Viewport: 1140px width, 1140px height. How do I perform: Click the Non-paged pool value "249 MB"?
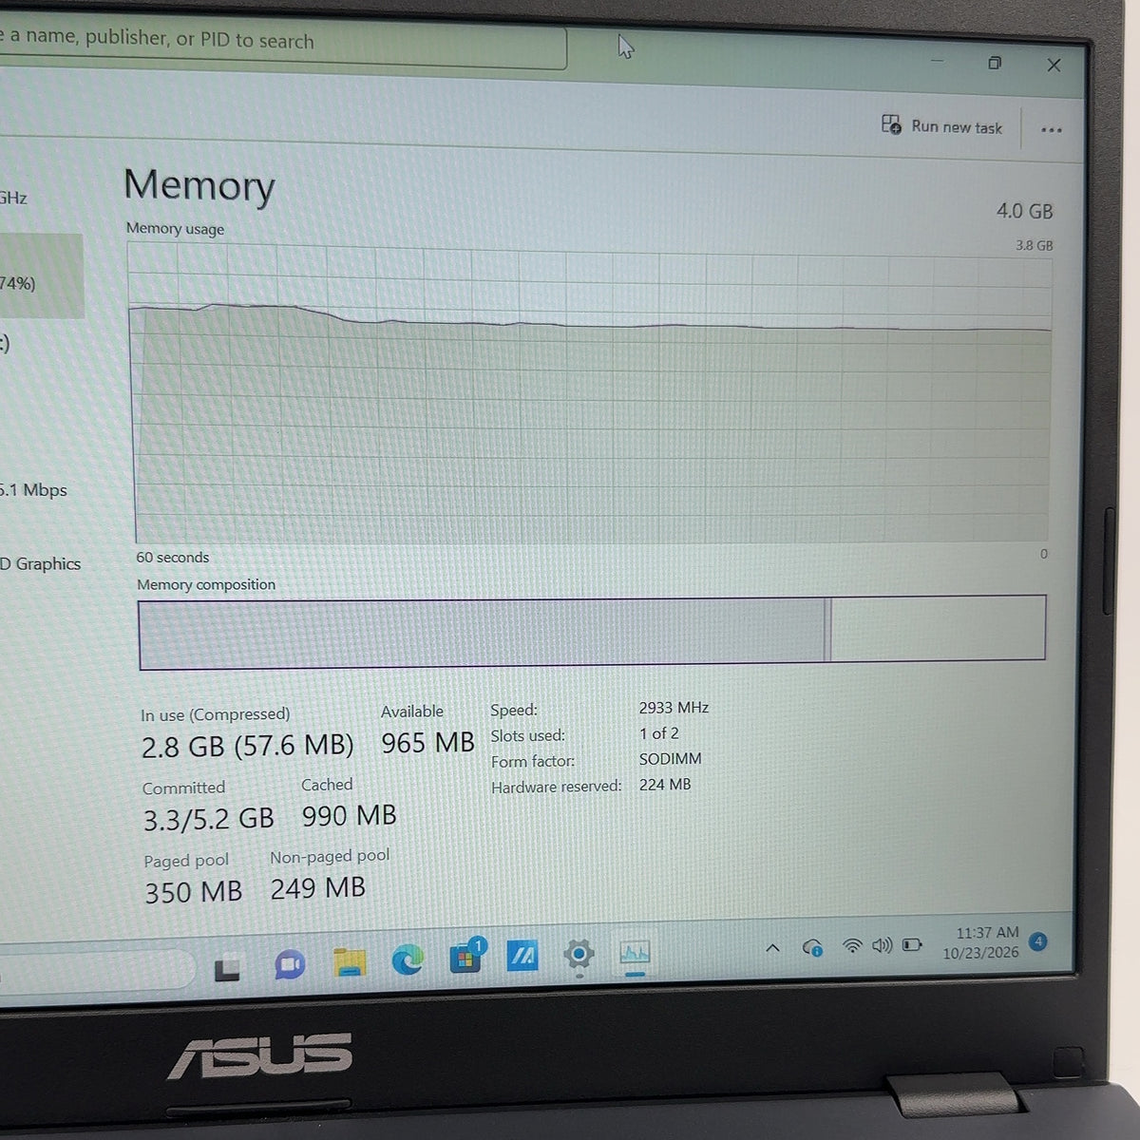(318, 888)
